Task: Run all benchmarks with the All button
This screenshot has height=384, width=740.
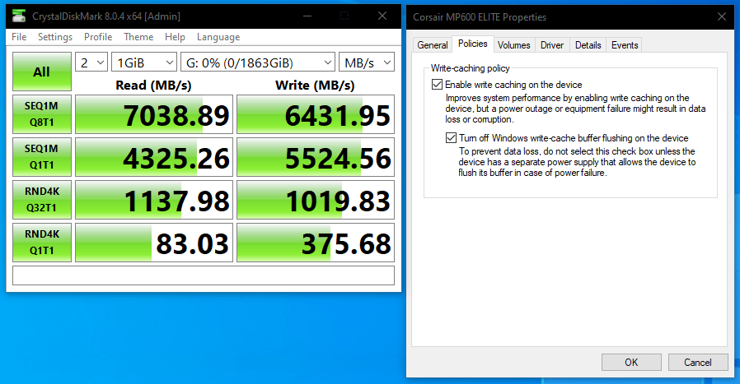Action: (x=41, y=72)
